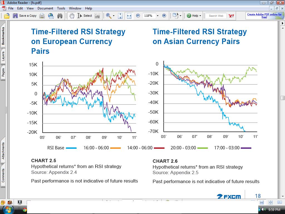Activate the Hand tool
The image size is (285, 214).
pos(72,16)
